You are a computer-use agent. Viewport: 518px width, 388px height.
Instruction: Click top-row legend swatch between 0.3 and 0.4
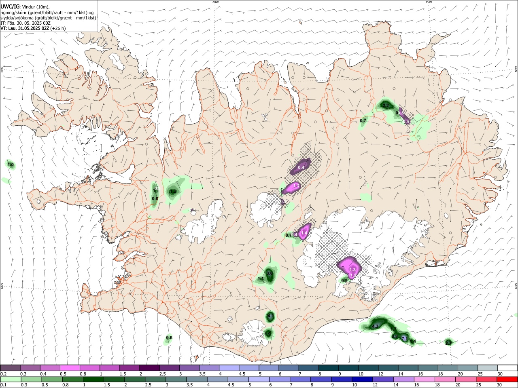point(30,368)
